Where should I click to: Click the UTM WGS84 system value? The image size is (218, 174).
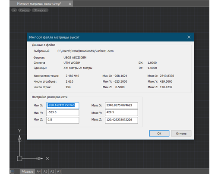pos(72,63)
